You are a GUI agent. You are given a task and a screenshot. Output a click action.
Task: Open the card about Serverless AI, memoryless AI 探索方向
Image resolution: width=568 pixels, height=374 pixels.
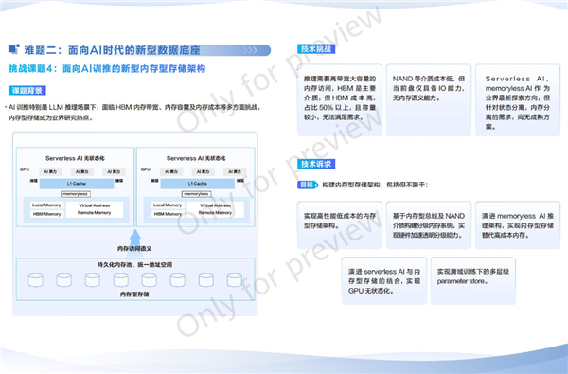[518, 100]
